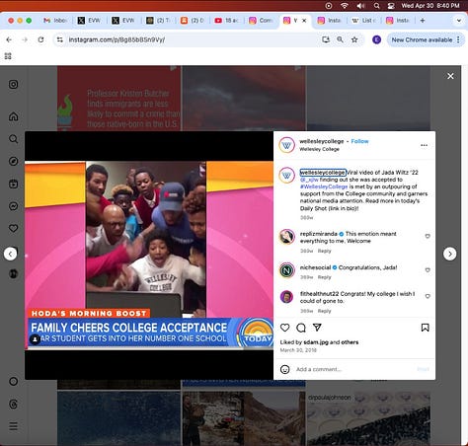Open post options three-dot menu
Screen dimensions: 468x446
[424, 145]
